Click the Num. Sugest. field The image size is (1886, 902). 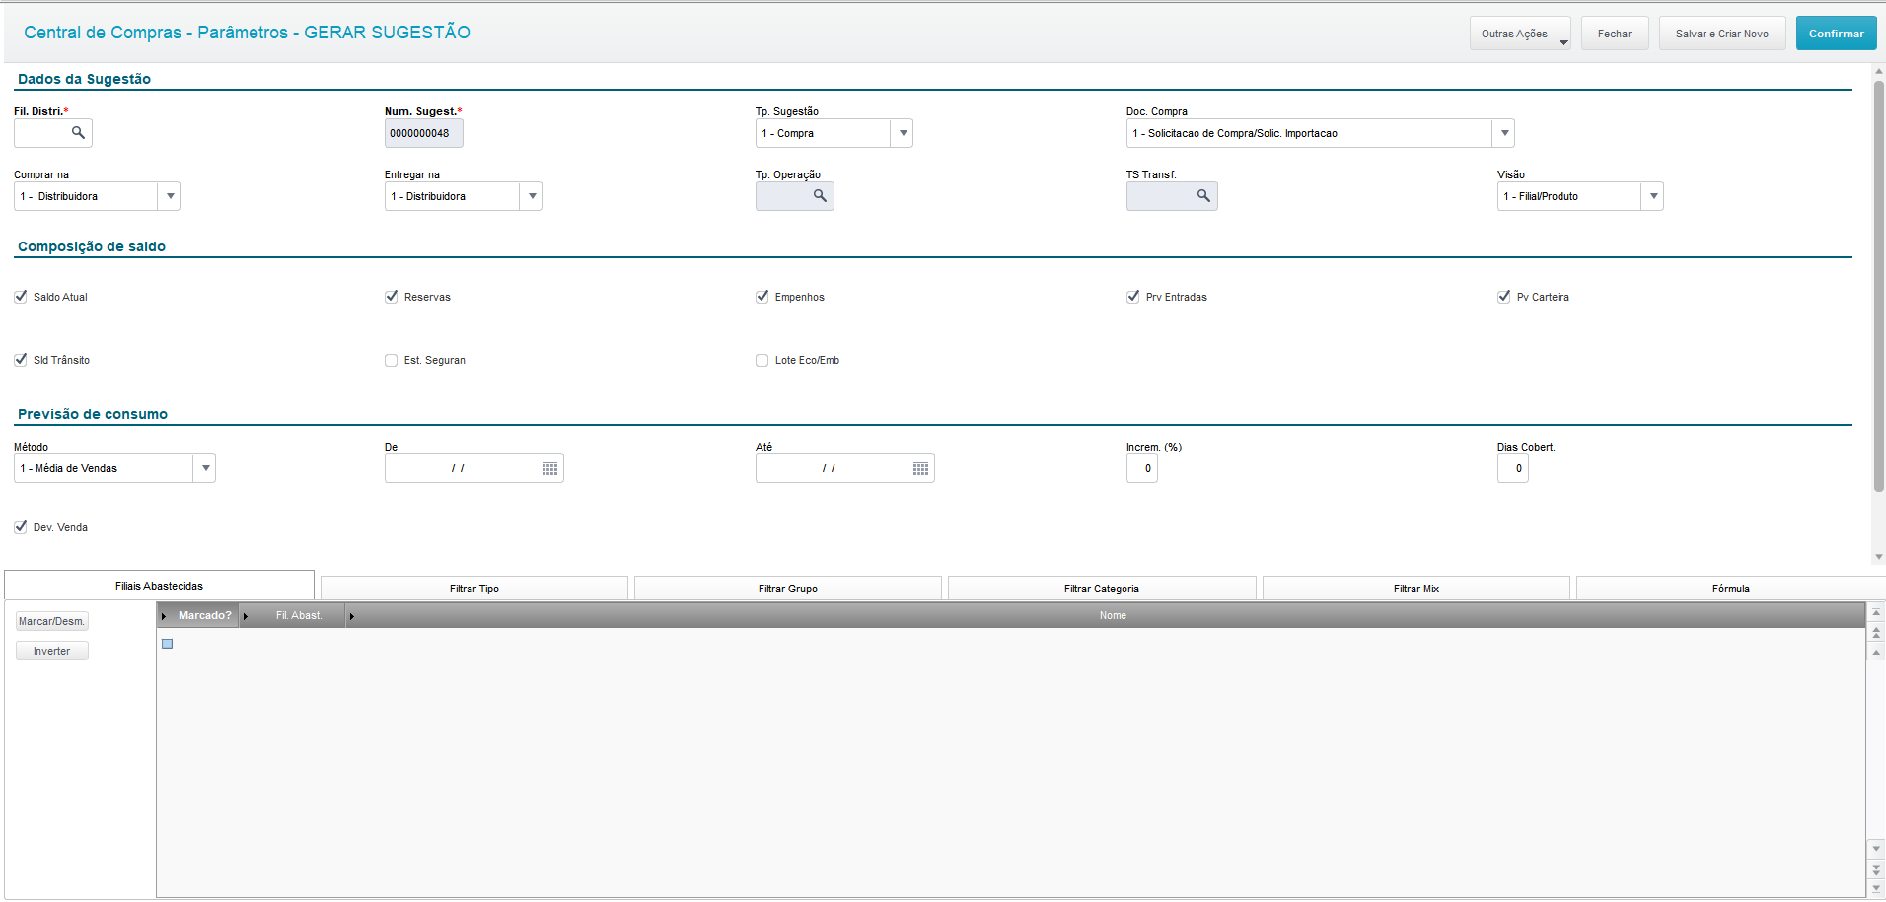point(423,133)
